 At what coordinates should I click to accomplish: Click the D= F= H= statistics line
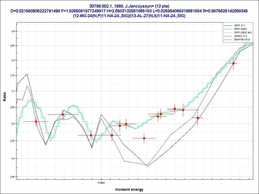click(x=129, y=11)
